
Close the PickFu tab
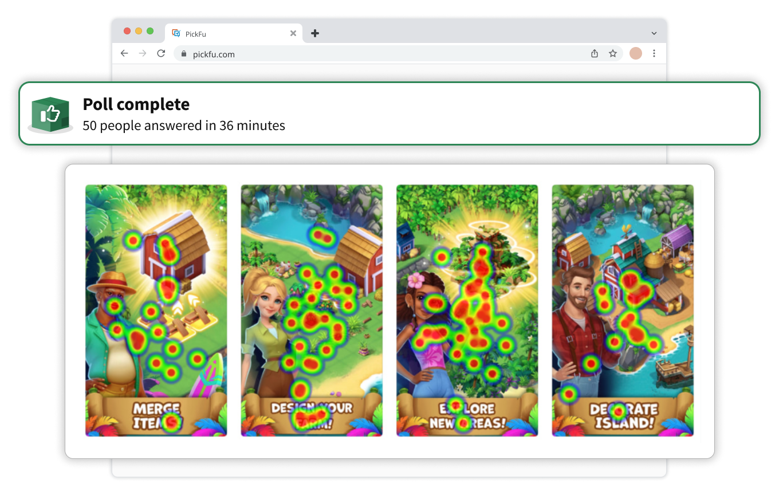coord(293,33)
